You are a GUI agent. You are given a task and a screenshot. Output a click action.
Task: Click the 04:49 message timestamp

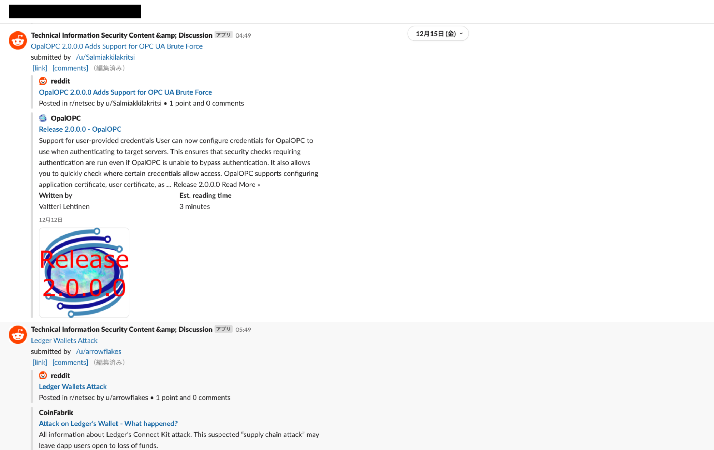243,35
